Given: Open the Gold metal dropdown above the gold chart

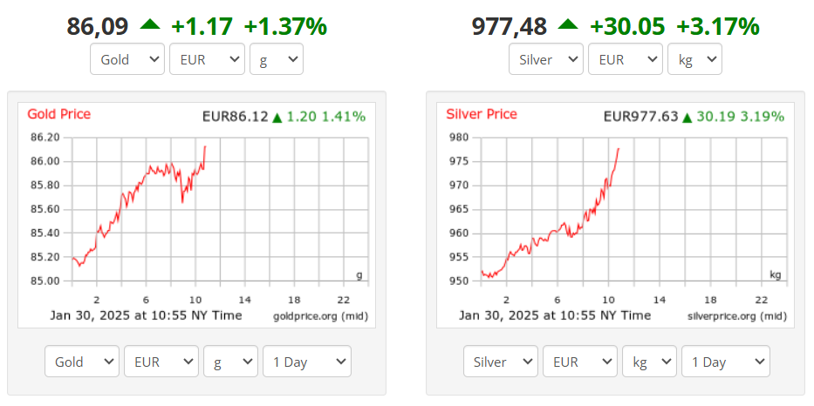Looking at the screenshot, I should [x=127, y=59].
